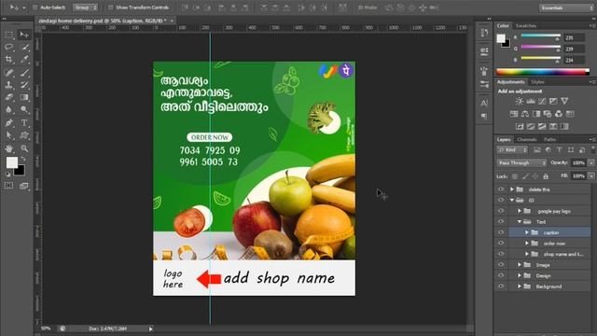Toggle visibility of the Text group

click(501, 221)
